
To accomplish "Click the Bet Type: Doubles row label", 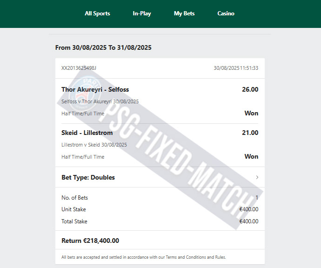I will [x=88, y=177].
